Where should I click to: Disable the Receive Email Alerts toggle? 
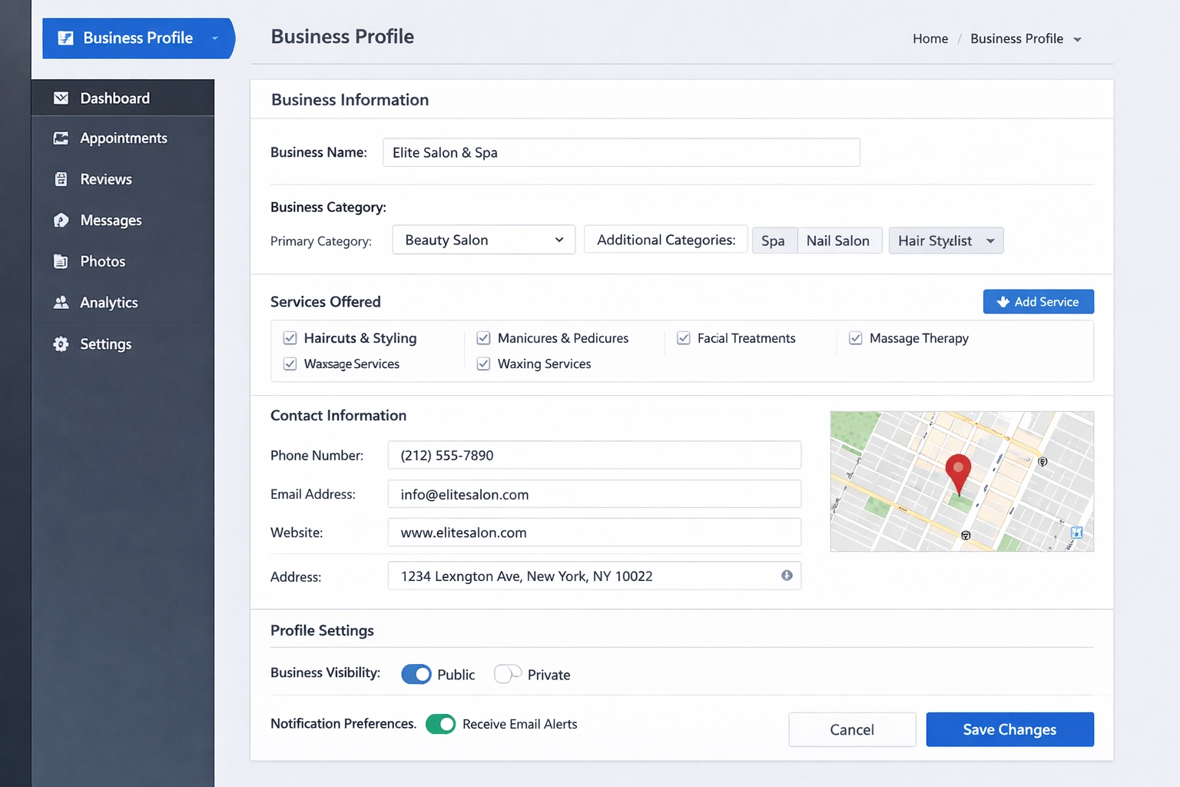[x=440, y=724]
